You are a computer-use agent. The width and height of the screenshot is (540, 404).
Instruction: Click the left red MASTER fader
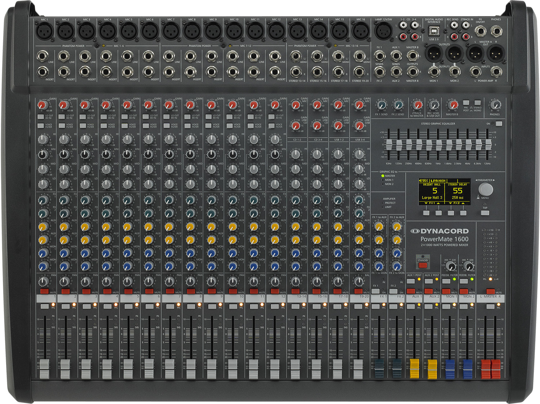point(486,369)
